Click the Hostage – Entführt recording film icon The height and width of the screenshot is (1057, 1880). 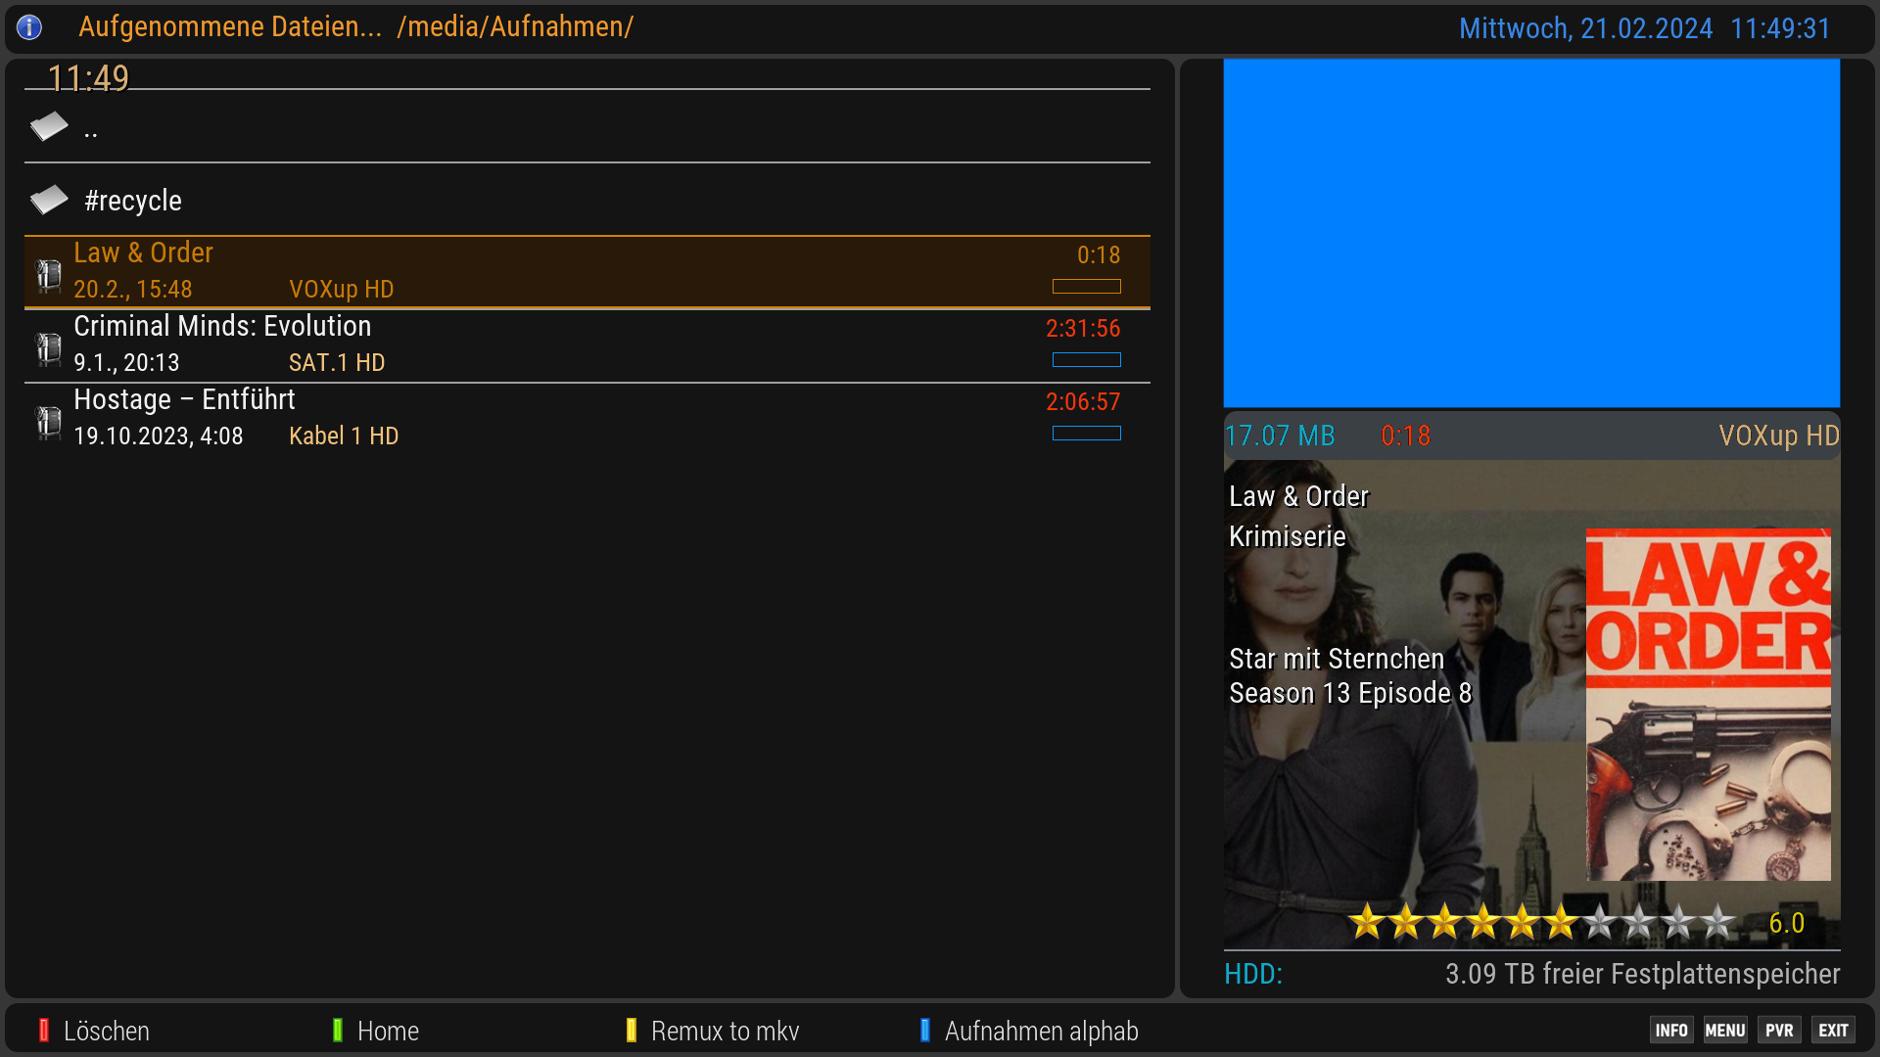click(x=49, y=422)
